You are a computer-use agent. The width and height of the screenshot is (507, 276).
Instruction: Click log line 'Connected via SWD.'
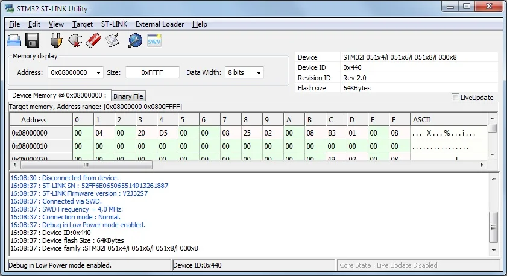coord(56,201)
